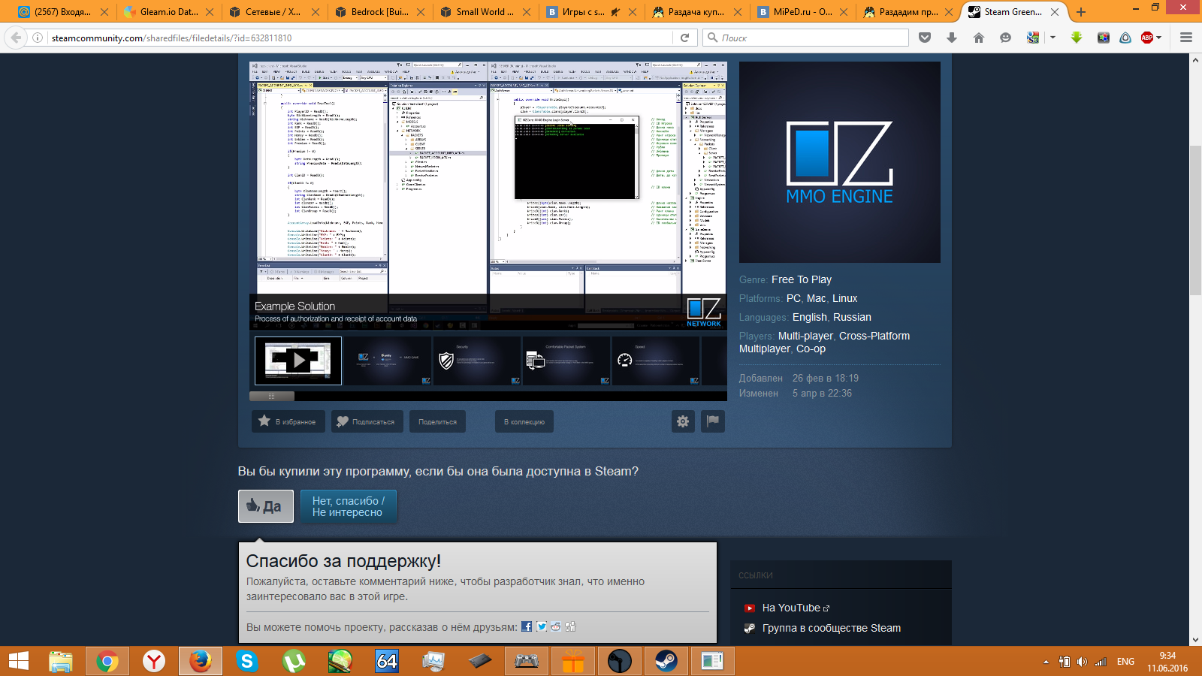Go back to the previous page
Screen dimensions: 1202x676
(16, 38)
